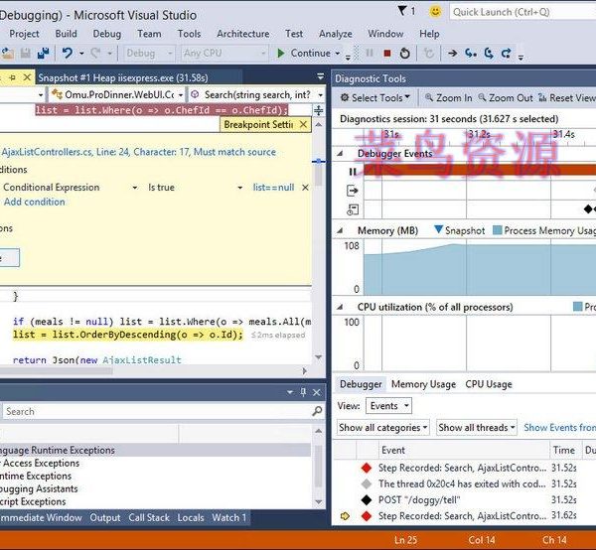Click the feedback smiley icon
Image resolution: width=596 pixels, height=550 pixels.
(x=435, y=12)
